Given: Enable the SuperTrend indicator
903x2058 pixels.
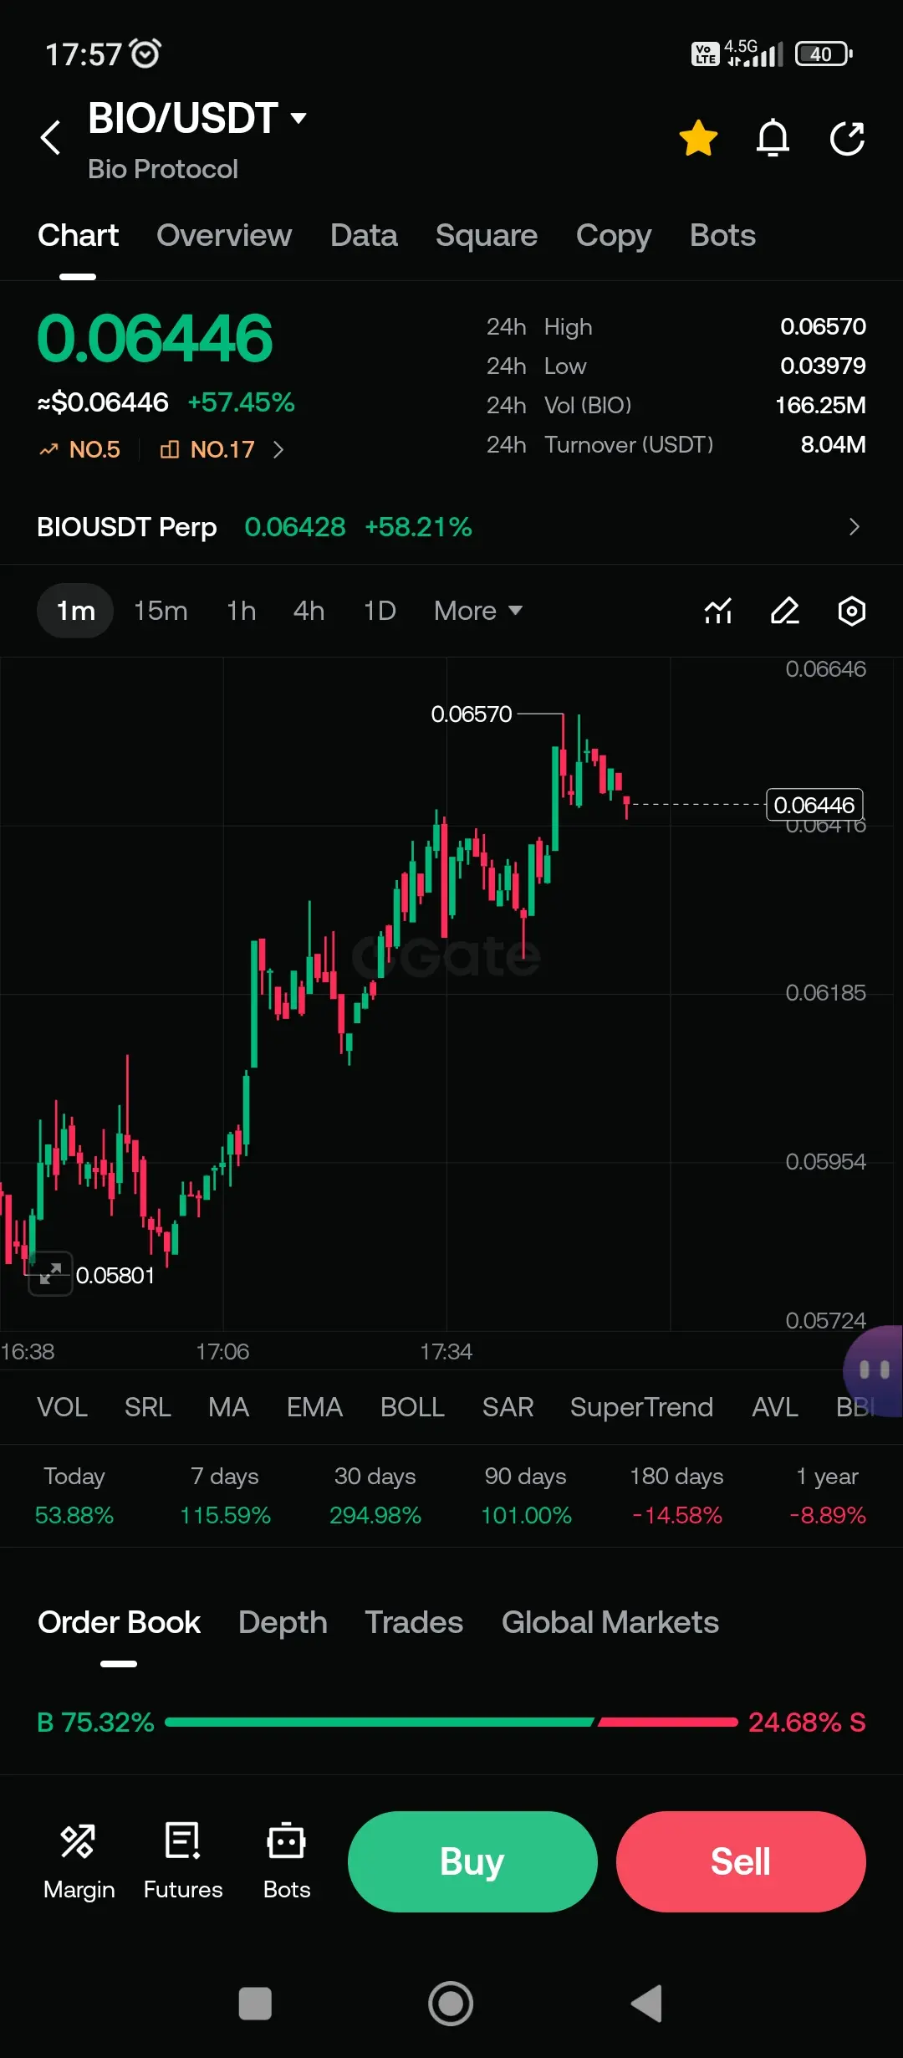Looking at the screenshot, I should (641, 1407).
